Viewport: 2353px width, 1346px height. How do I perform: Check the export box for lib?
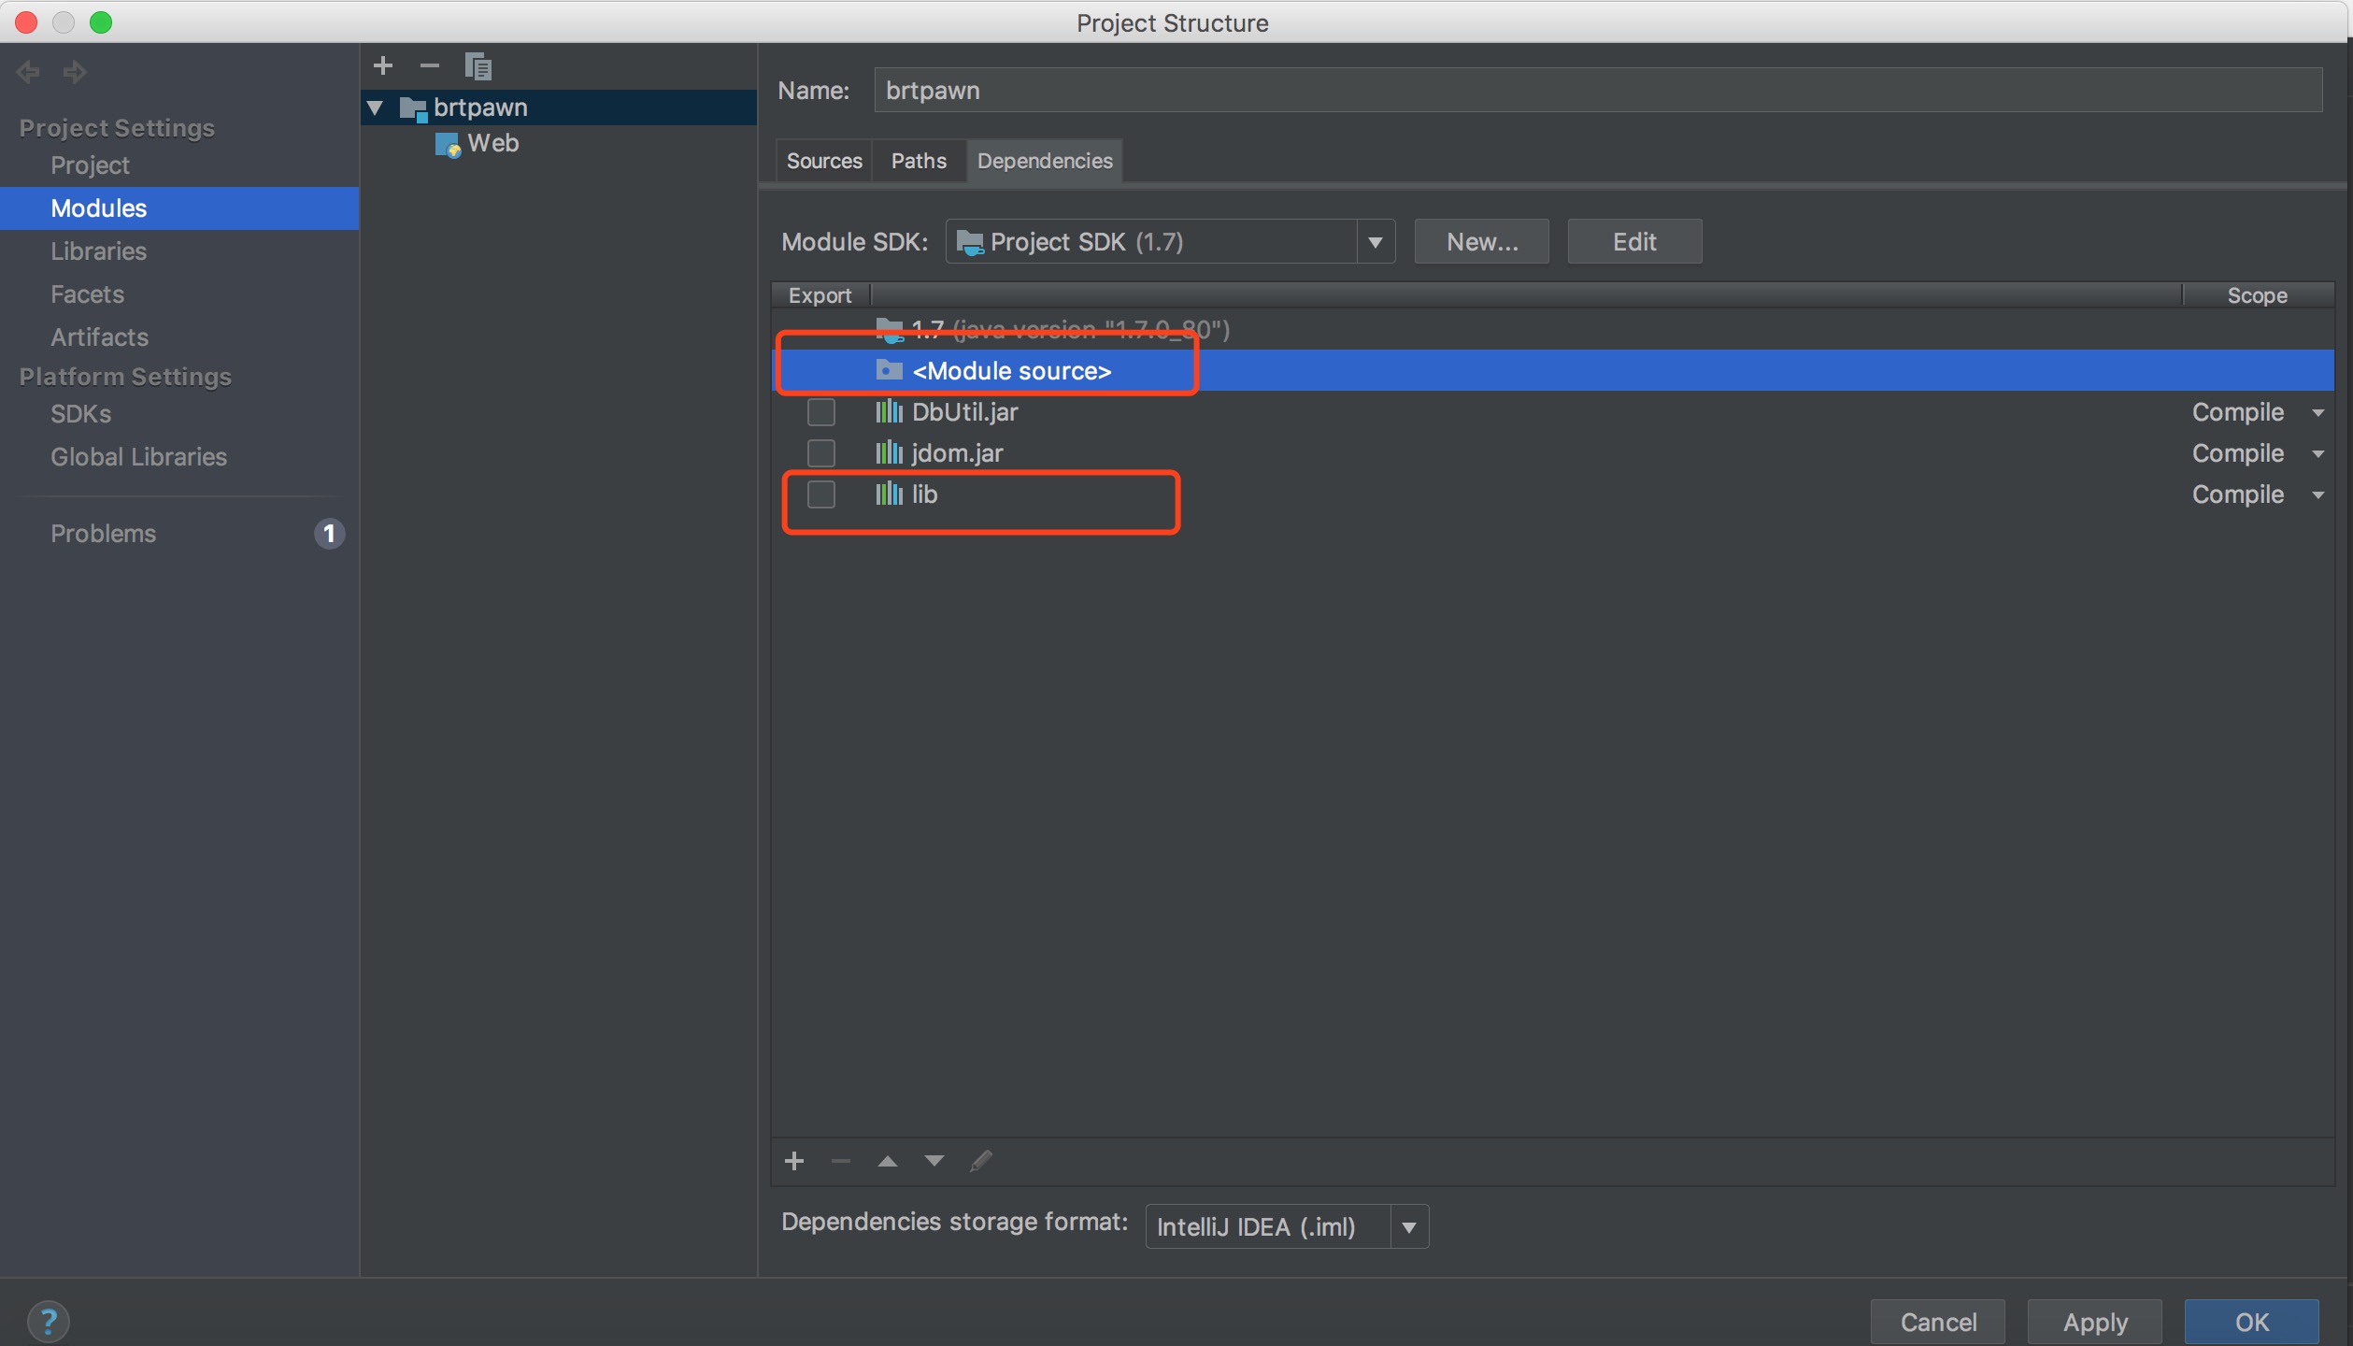[x=820, y=494]
